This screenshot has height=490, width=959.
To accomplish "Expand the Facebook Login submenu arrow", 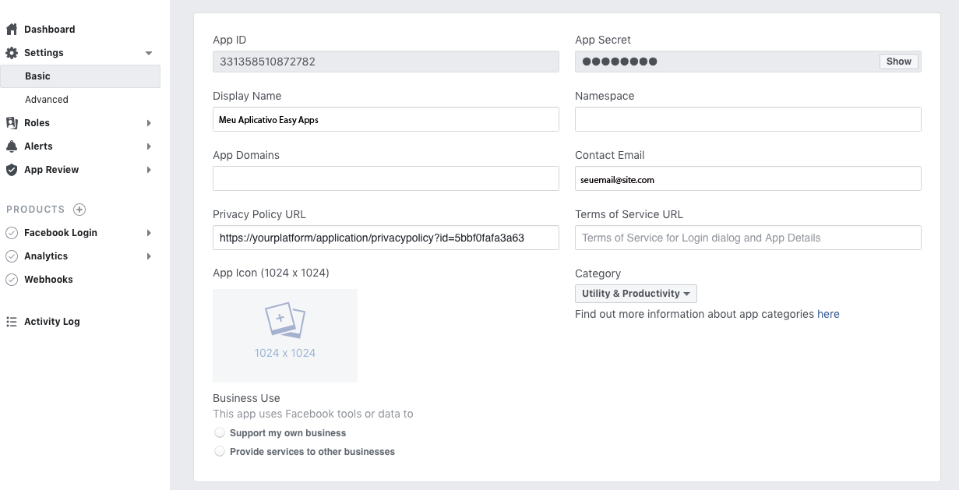I will [x=149, y=233].
